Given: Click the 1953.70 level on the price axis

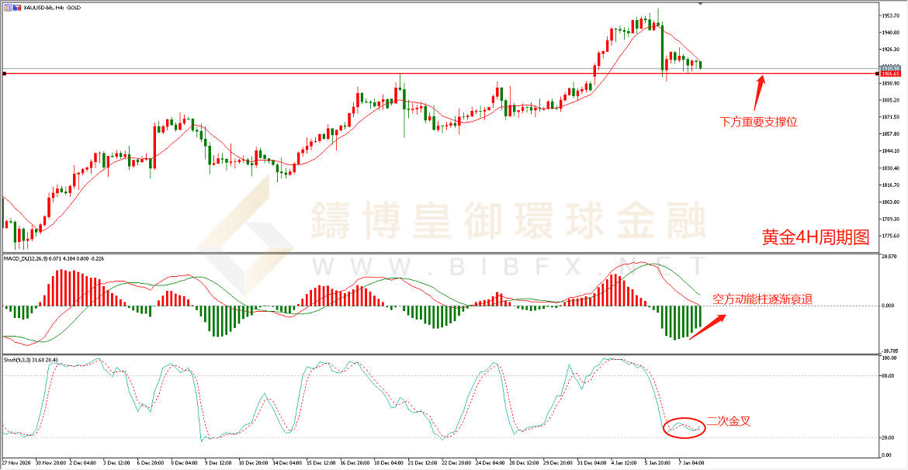Looking at the screenshot, I should click(x=891, y=16).
